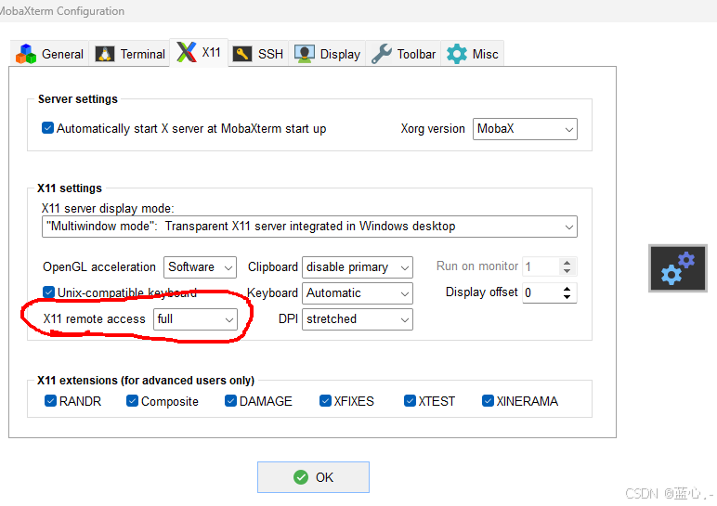Click the Display offset input field
Viewport: 717px width, 506px height.
coord(541,293)
